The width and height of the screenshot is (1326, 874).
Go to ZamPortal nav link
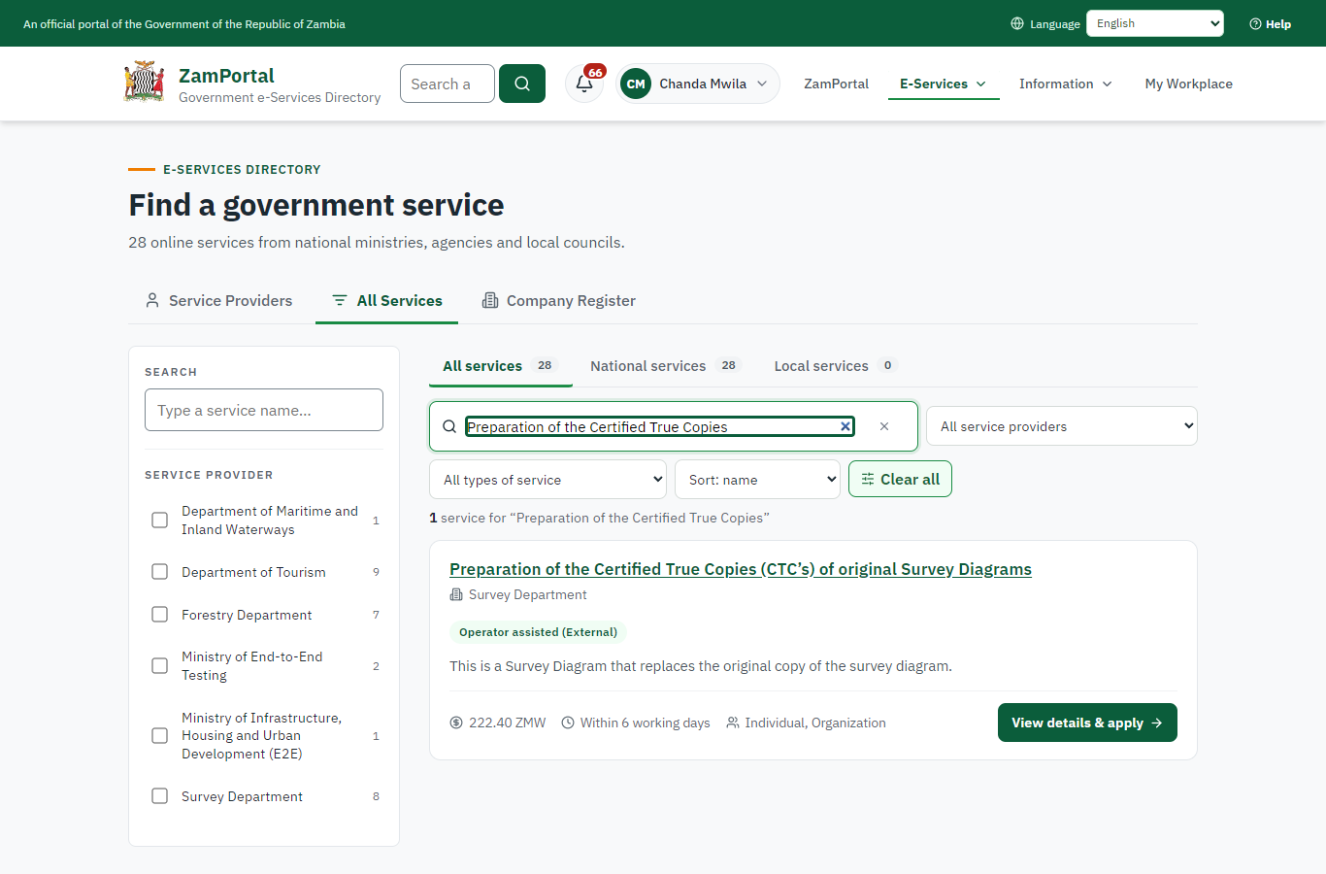(836, 84)
